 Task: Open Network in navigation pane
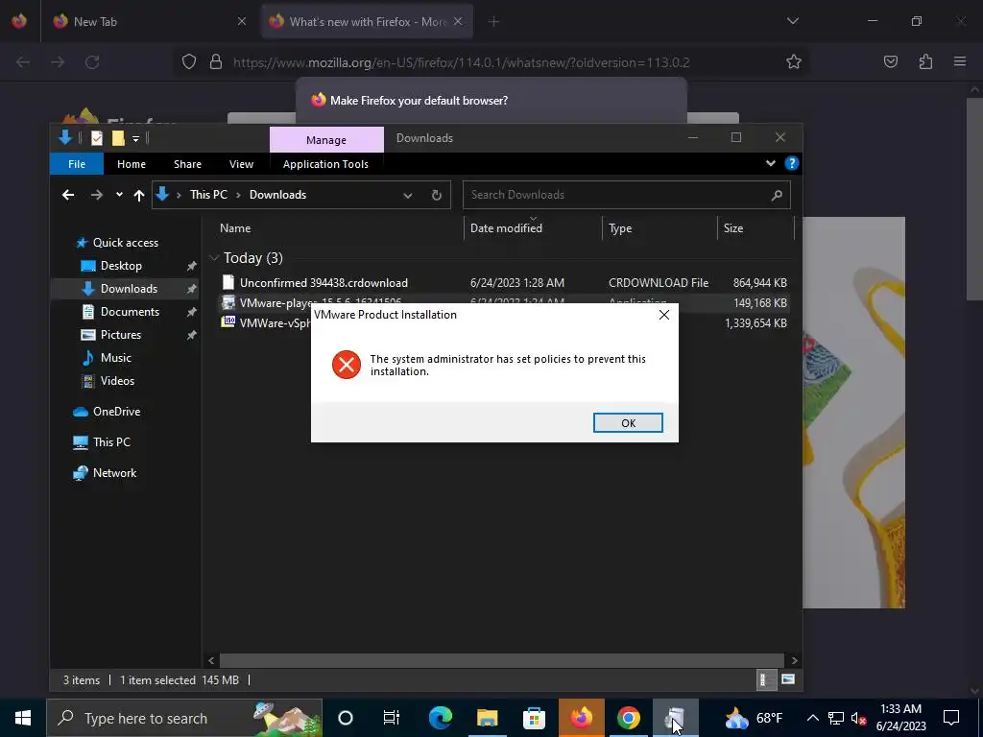coord(114,473)
